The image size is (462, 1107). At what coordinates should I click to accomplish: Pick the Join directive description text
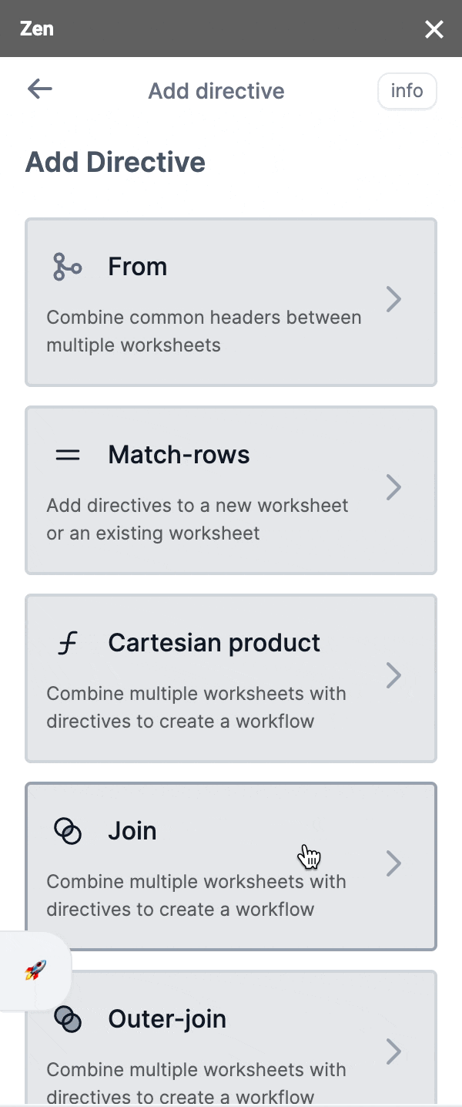pyautogui.click(x=196, y=895)
